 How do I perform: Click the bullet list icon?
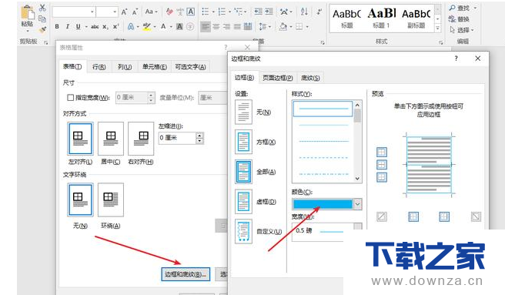coord(206,12)
